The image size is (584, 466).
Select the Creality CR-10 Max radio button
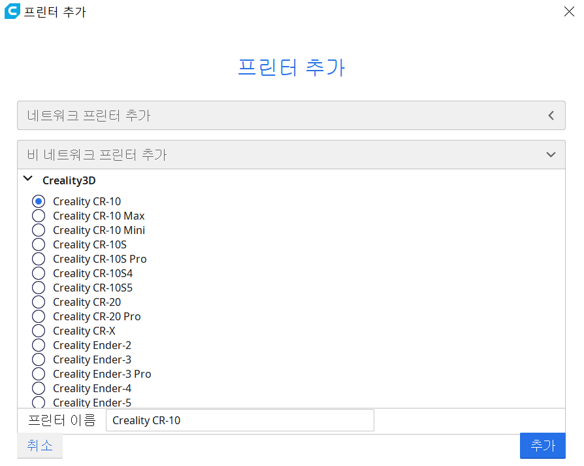point(39,216)
